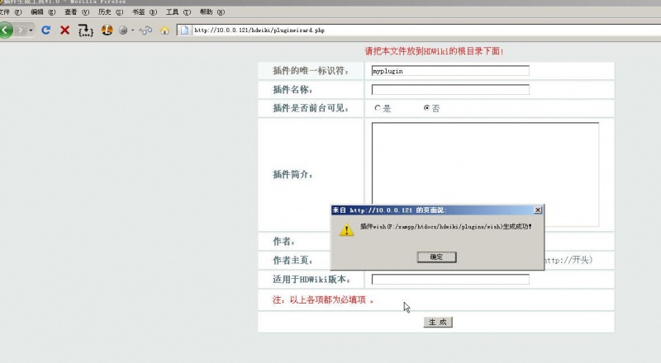661x363 pixels.
Task: Click the red note 以上各项都为必填项
Action: [323, 299]
